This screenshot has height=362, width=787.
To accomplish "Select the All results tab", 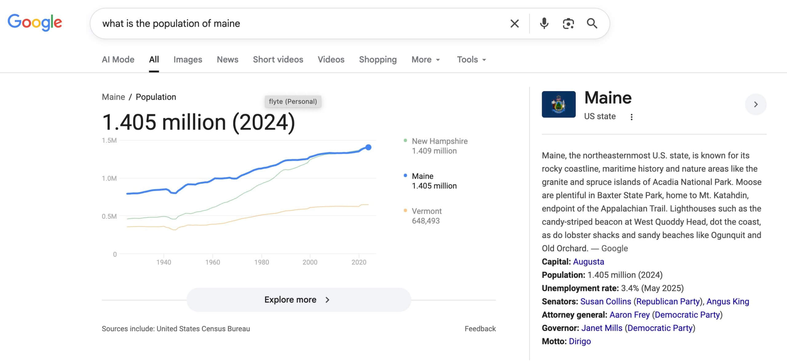I will tap(154, 60).
